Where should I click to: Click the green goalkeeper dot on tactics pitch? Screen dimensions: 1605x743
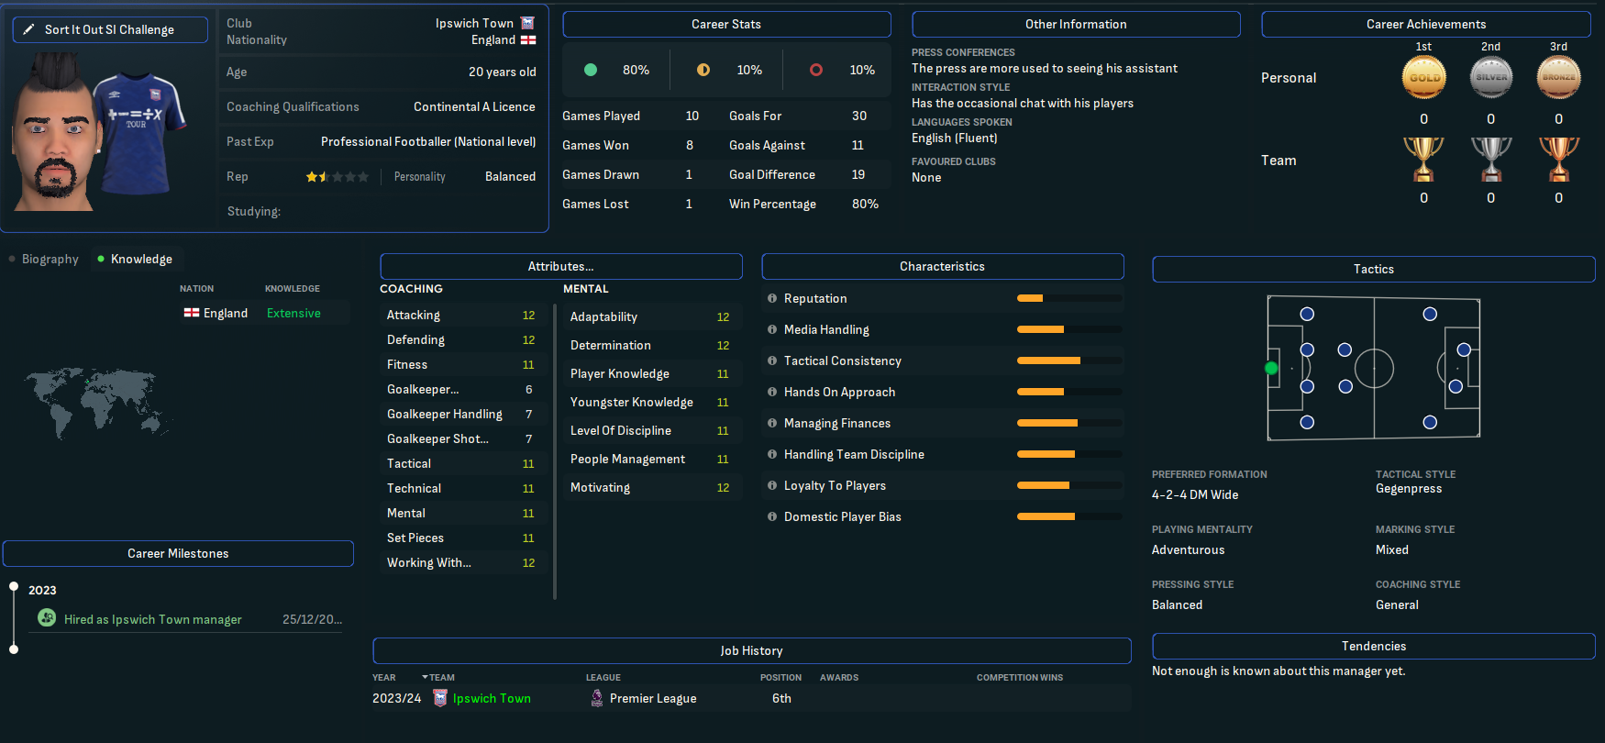click(x=1271, y=368)
